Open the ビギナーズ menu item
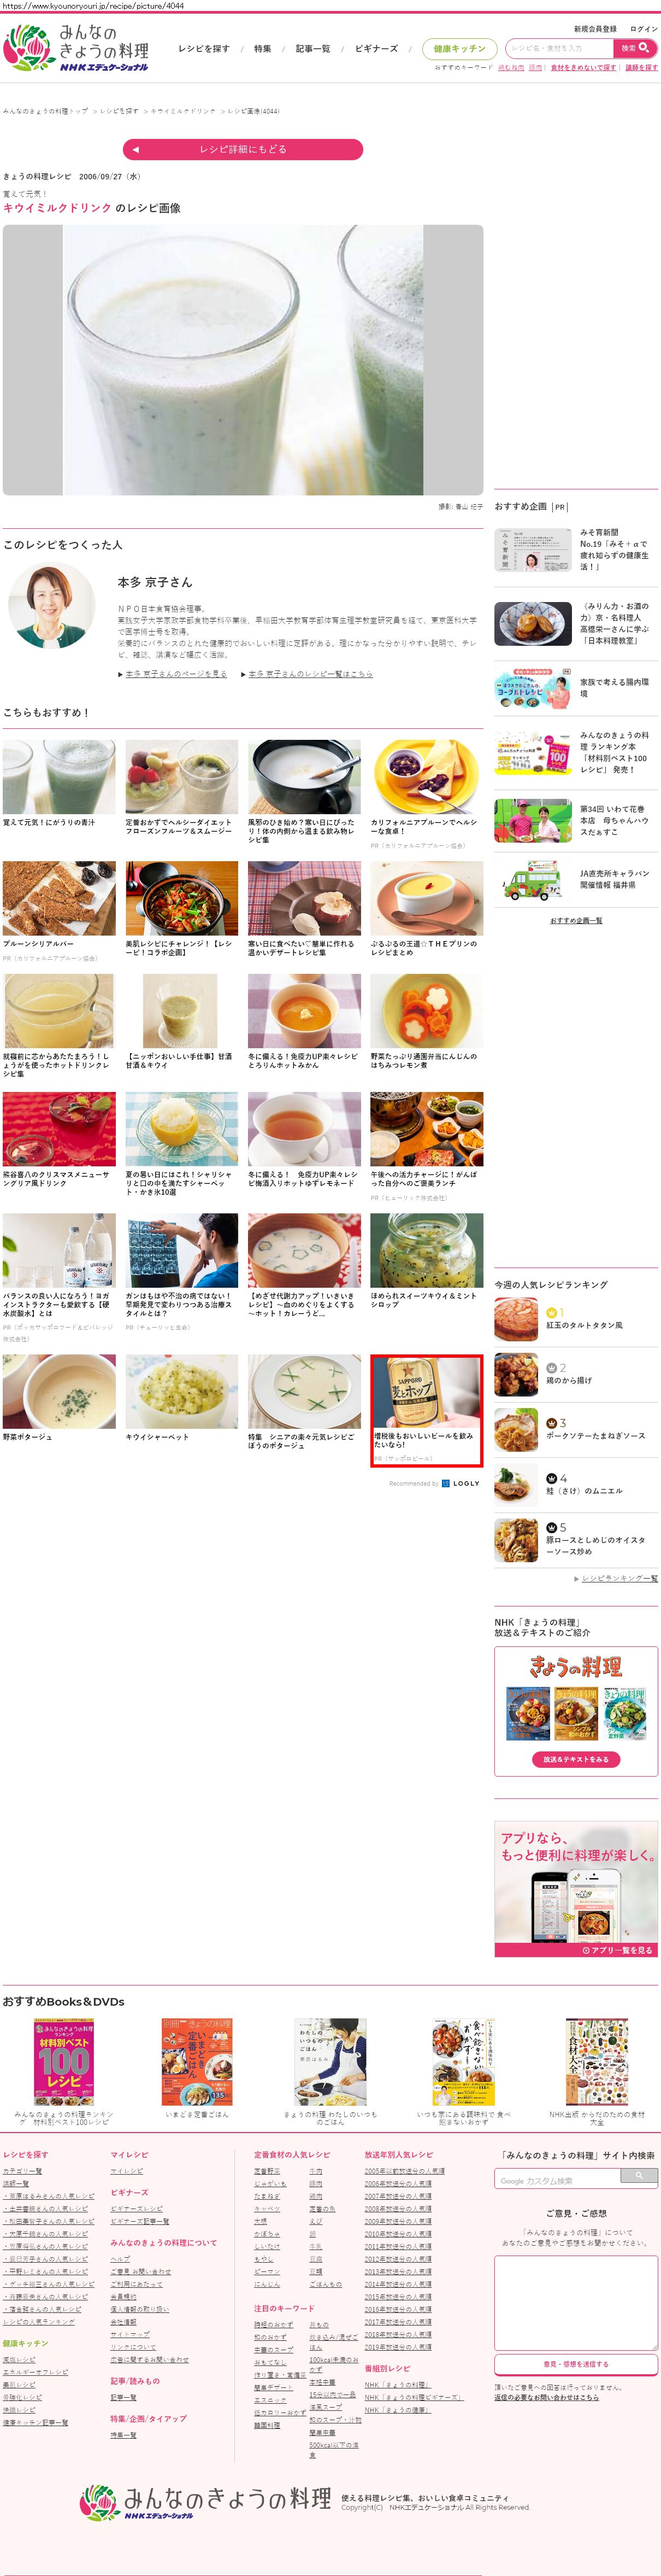 click(x=376, y=48)
